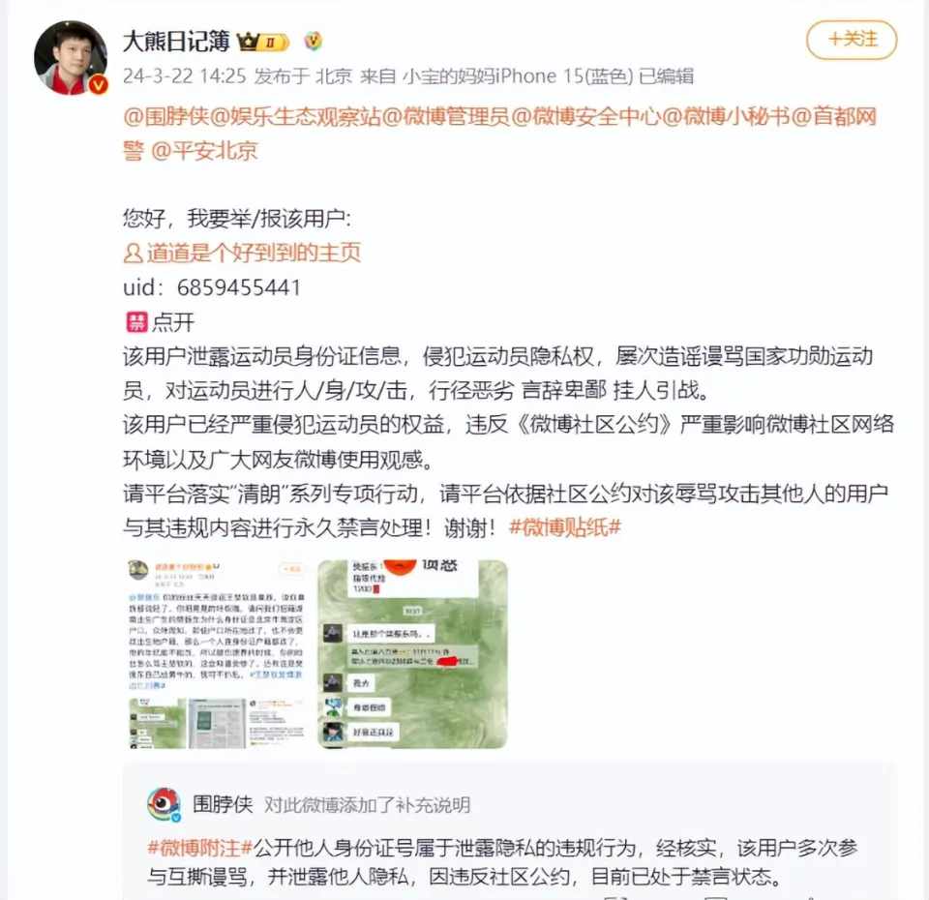This screenshot has width=929, height=900.
Task: Open the #微博附注# hashtag
Action: pyautogui.click(x=200, y=848)
